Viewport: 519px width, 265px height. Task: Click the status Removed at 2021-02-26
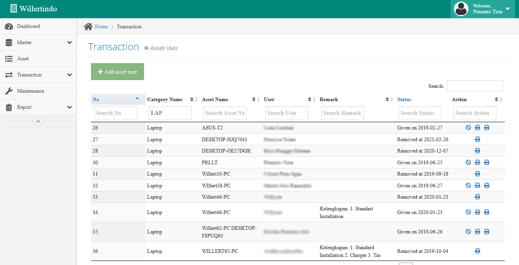[x=423, y=140]
